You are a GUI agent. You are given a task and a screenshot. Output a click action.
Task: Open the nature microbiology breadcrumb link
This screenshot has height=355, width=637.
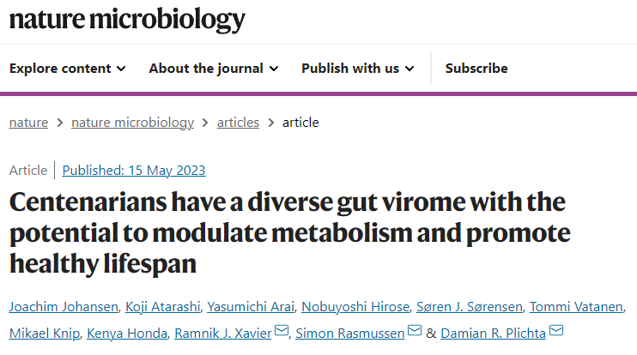click(132, 123)
